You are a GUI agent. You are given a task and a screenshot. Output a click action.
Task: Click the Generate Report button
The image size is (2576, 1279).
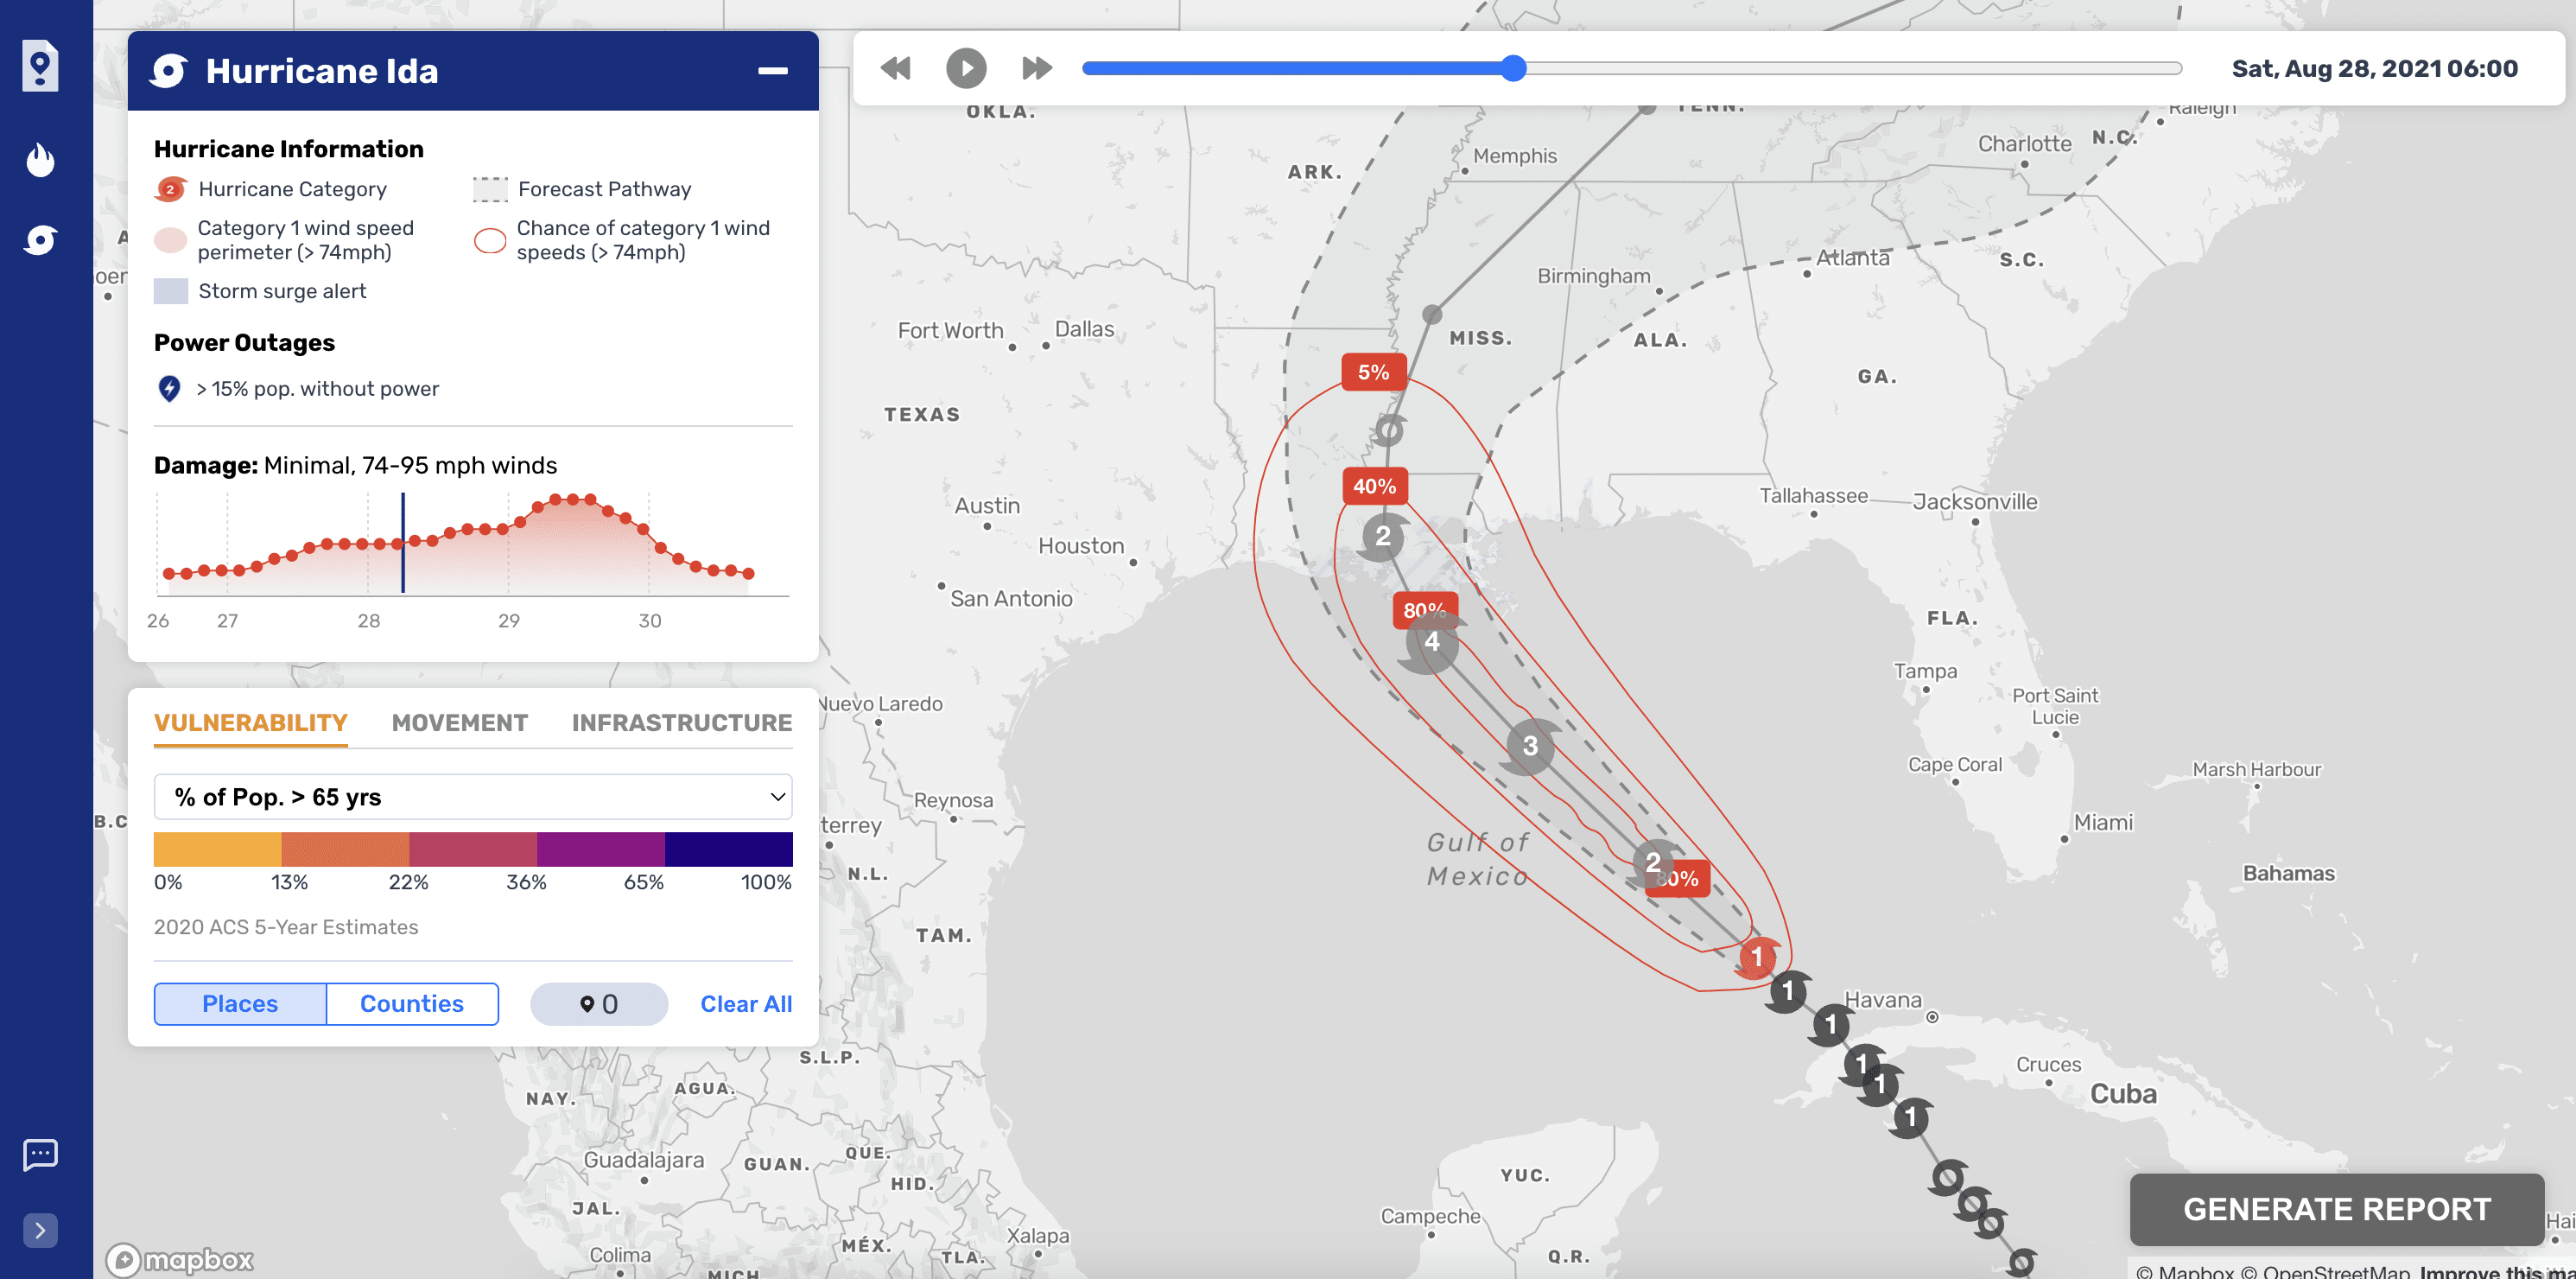2336,1209
